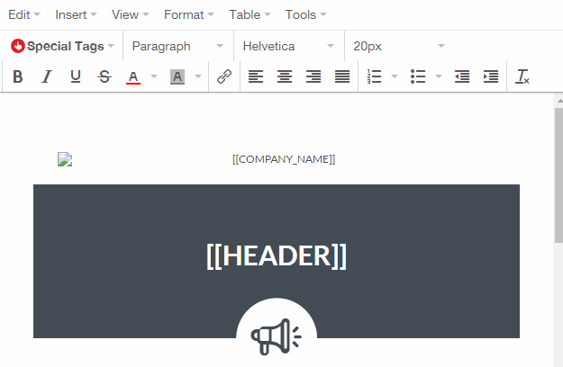Click the [[HEADER]] placeholder text
The image size is (563, 367).
[x=277, y=255]
